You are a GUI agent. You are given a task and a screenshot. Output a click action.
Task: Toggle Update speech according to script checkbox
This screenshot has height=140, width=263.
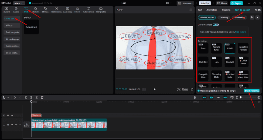coord(199,91)
